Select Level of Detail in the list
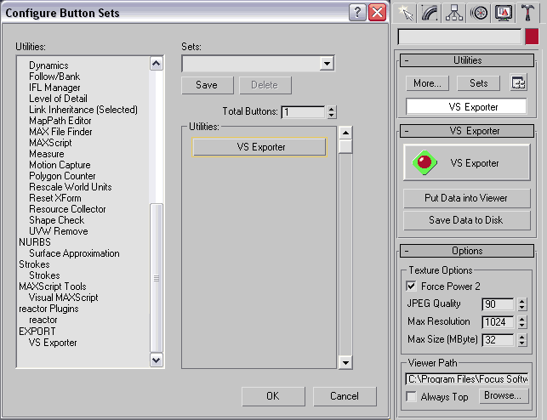The image size is (547, 420). click(58, 99)
